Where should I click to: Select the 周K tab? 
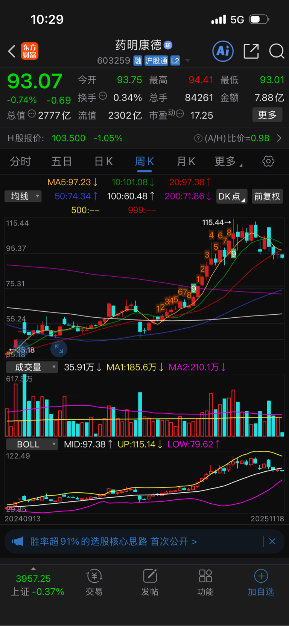coord(144,162)
